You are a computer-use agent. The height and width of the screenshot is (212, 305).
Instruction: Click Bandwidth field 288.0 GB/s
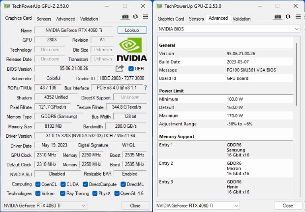pyautogui.click(x=126, y=126)
